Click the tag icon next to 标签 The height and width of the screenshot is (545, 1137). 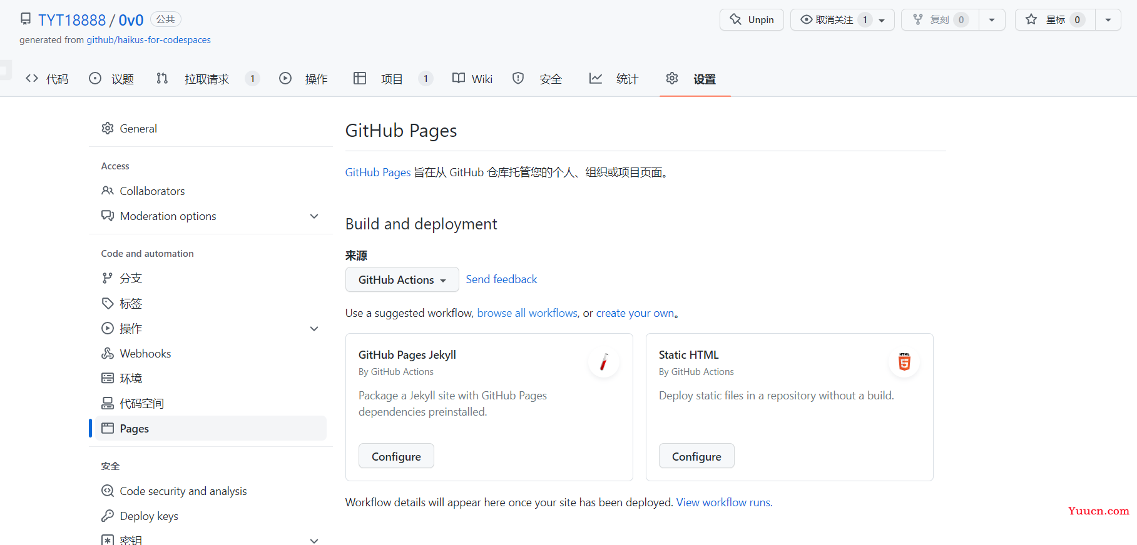point(108,303)
